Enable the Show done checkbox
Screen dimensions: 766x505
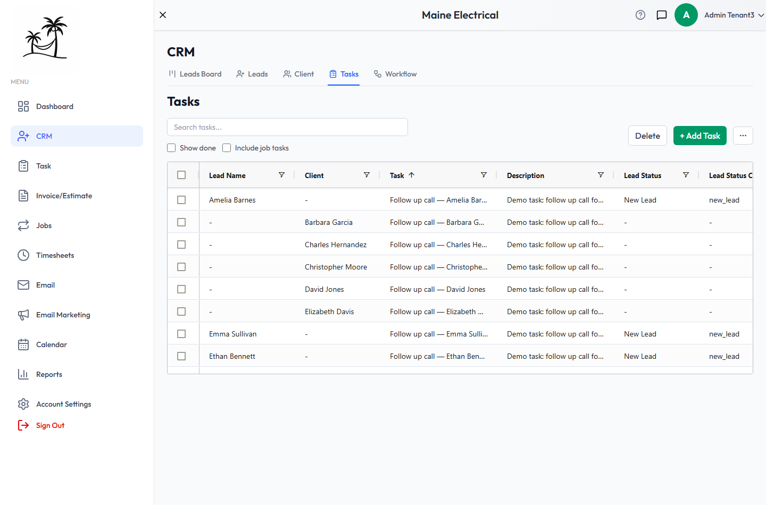coord(171,148)
